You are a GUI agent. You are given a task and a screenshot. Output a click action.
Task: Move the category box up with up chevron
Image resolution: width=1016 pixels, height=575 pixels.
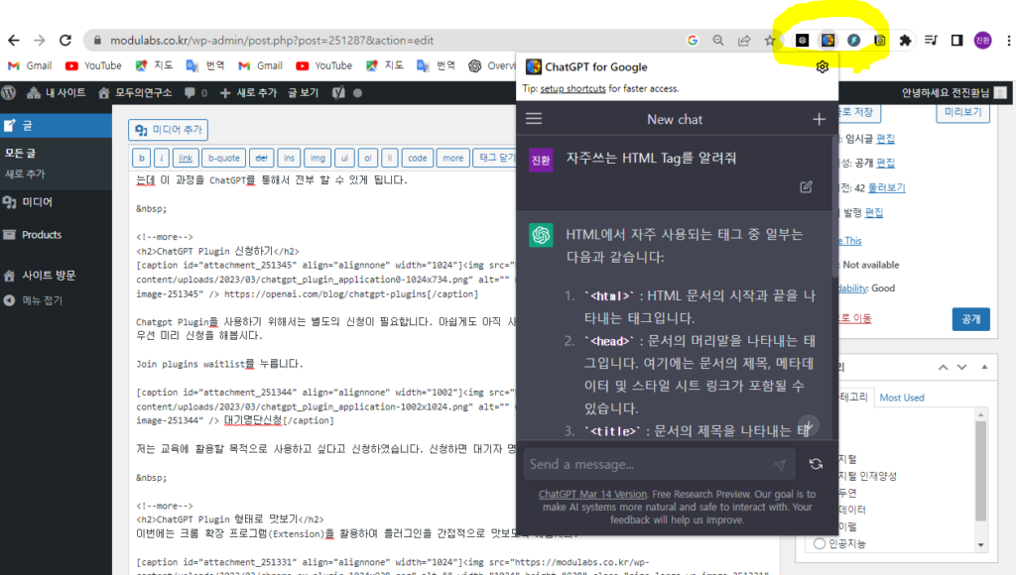pyautogui.click(x=943, y=367)
